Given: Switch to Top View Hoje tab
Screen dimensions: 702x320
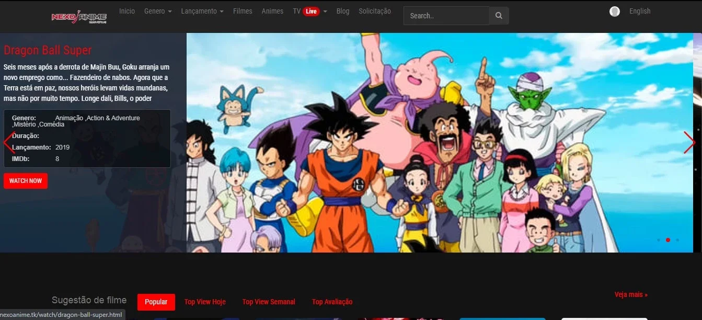Looking at the screenshot, I should 205,302.
